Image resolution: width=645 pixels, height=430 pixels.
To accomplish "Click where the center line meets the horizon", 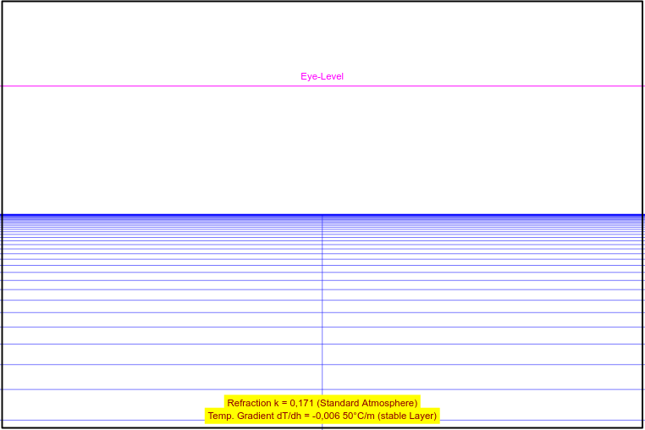I will coord(322,214).
